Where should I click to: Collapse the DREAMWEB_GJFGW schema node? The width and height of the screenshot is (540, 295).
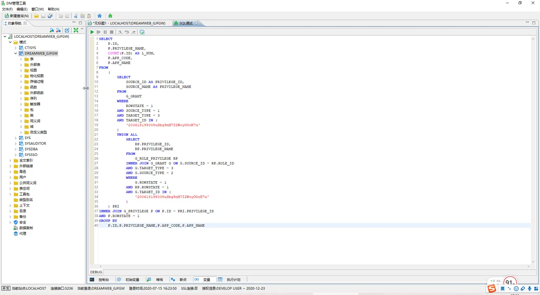pyautogui.click(x=16, y=54)
